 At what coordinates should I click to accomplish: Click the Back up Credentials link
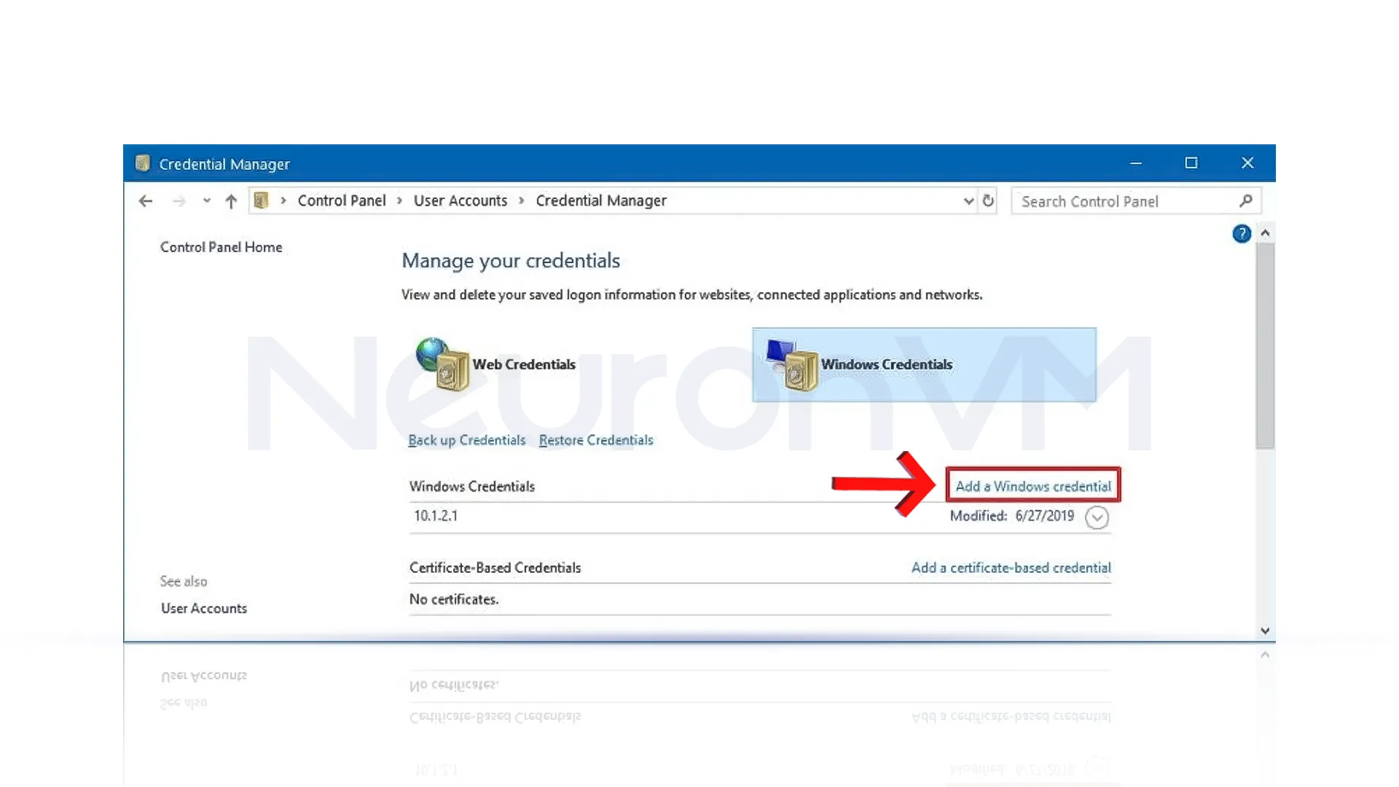(x=466, y=440)
